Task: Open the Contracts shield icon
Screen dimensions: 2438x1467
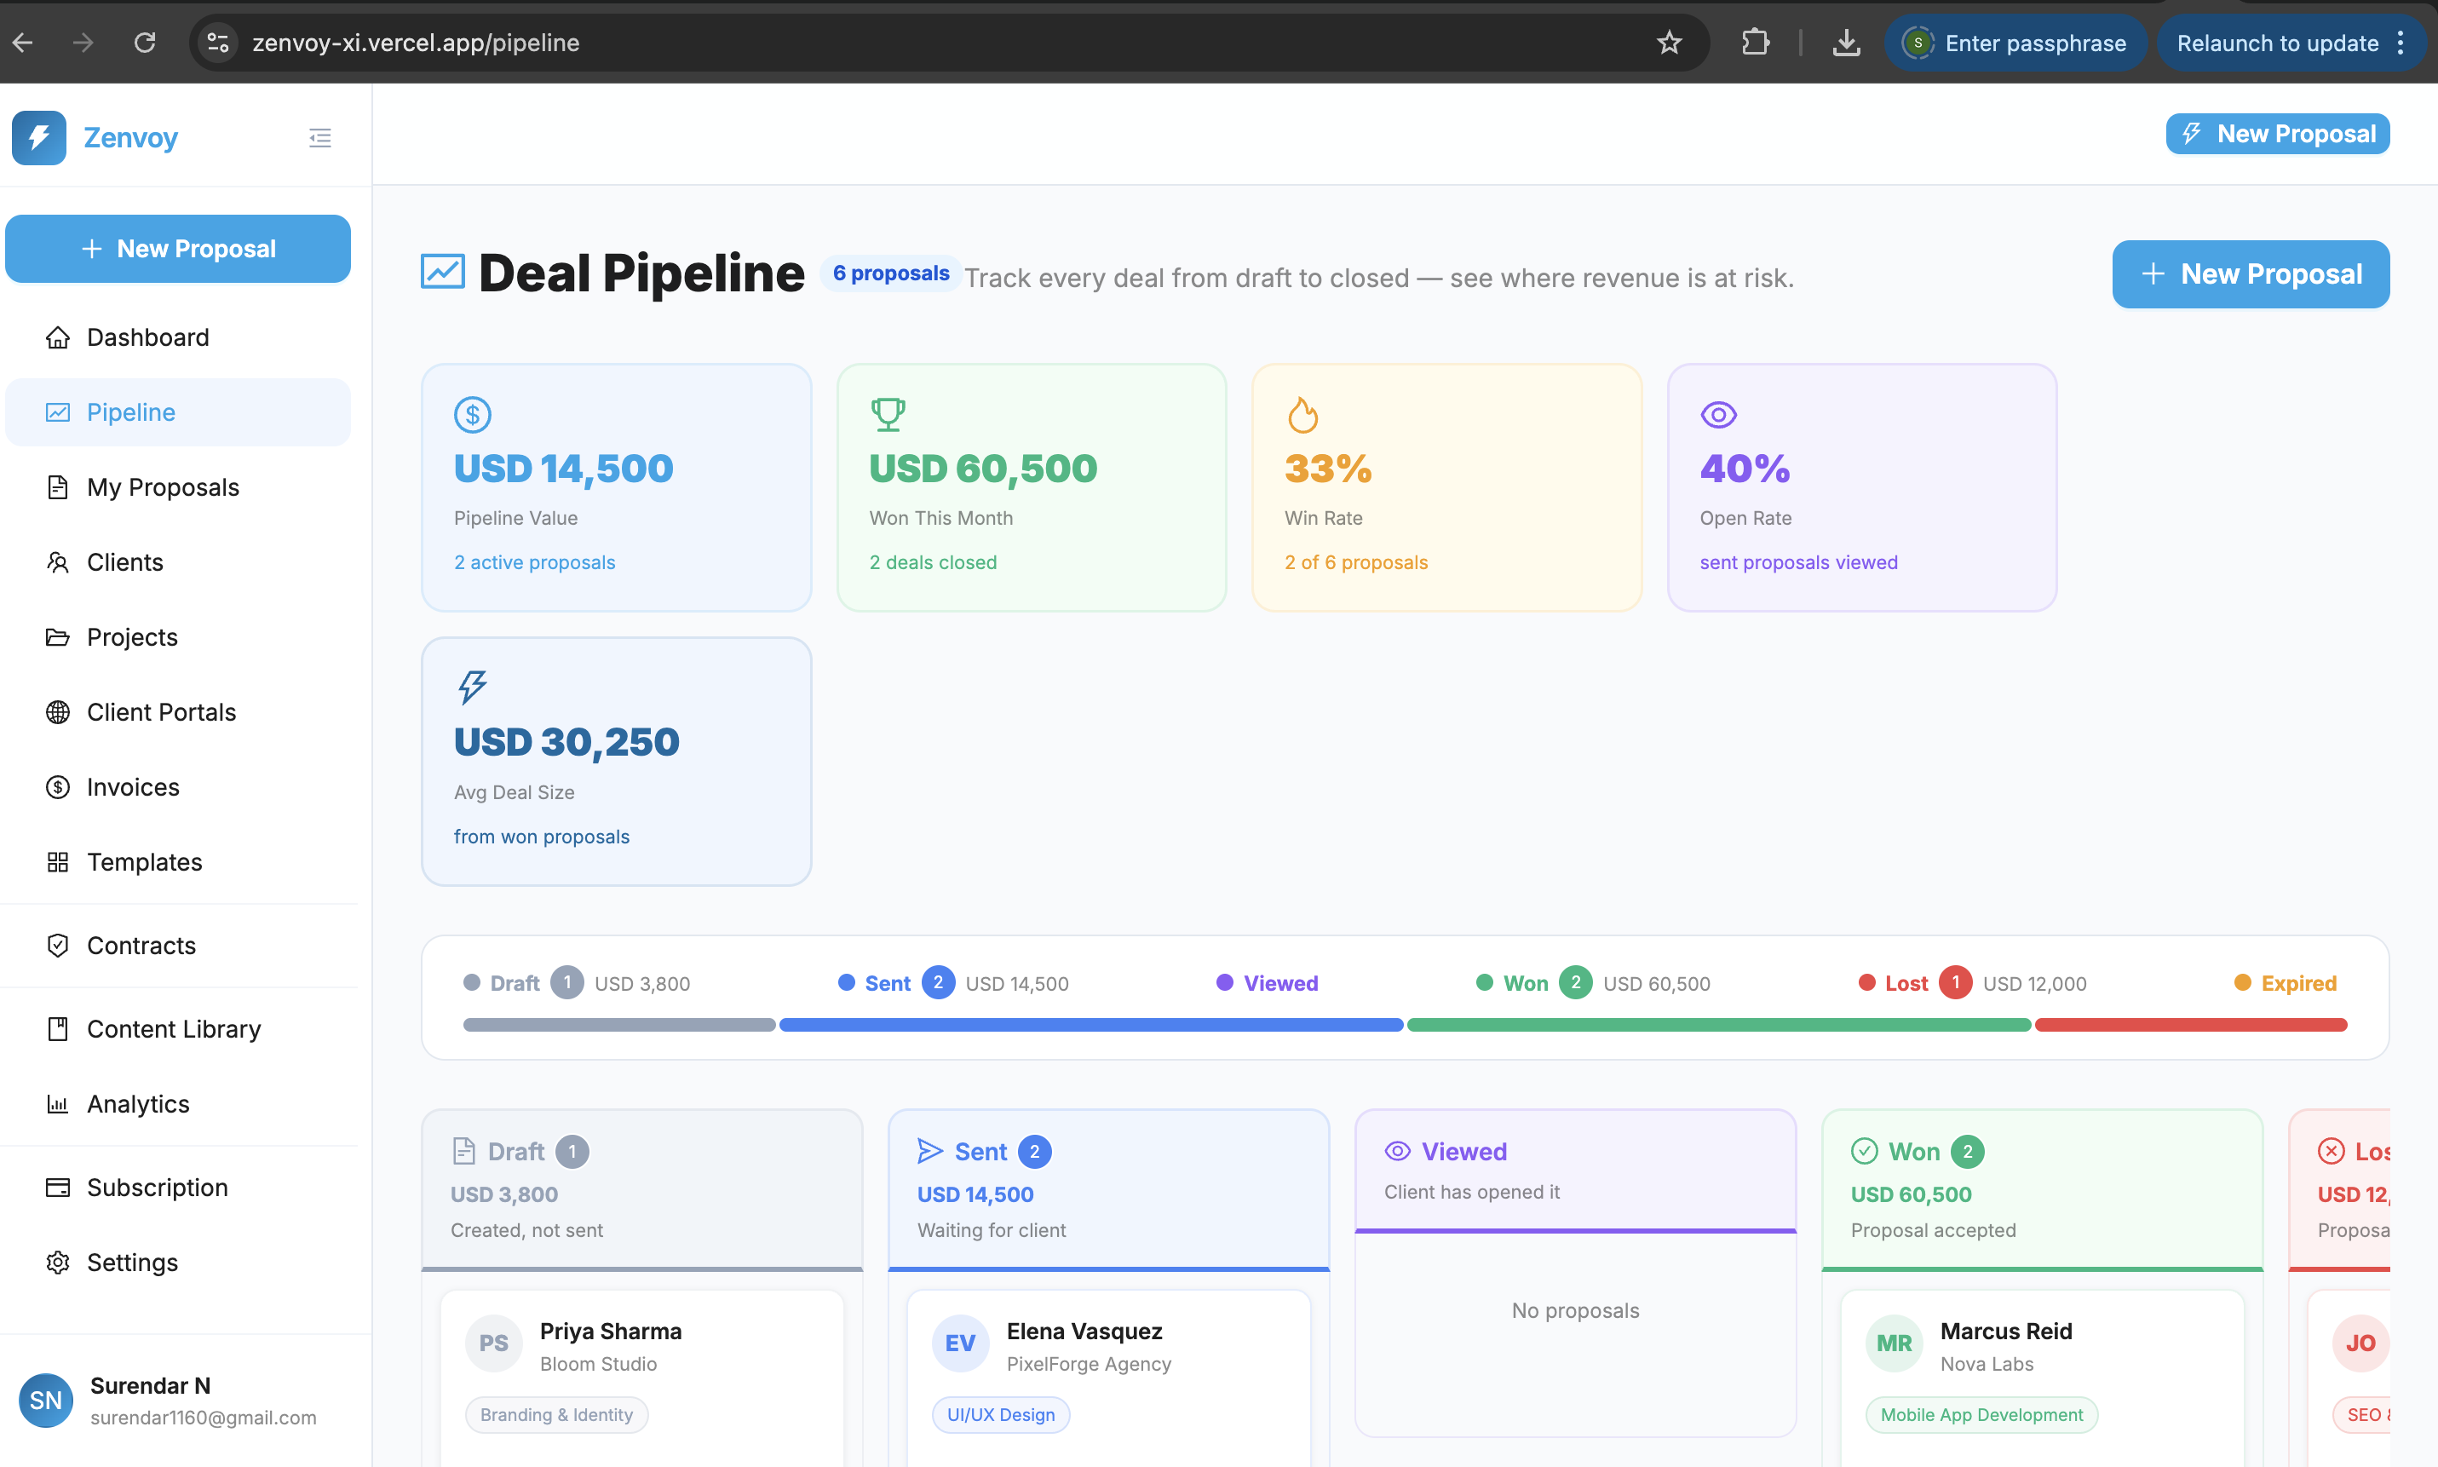Action: click(x=57, y=946)
